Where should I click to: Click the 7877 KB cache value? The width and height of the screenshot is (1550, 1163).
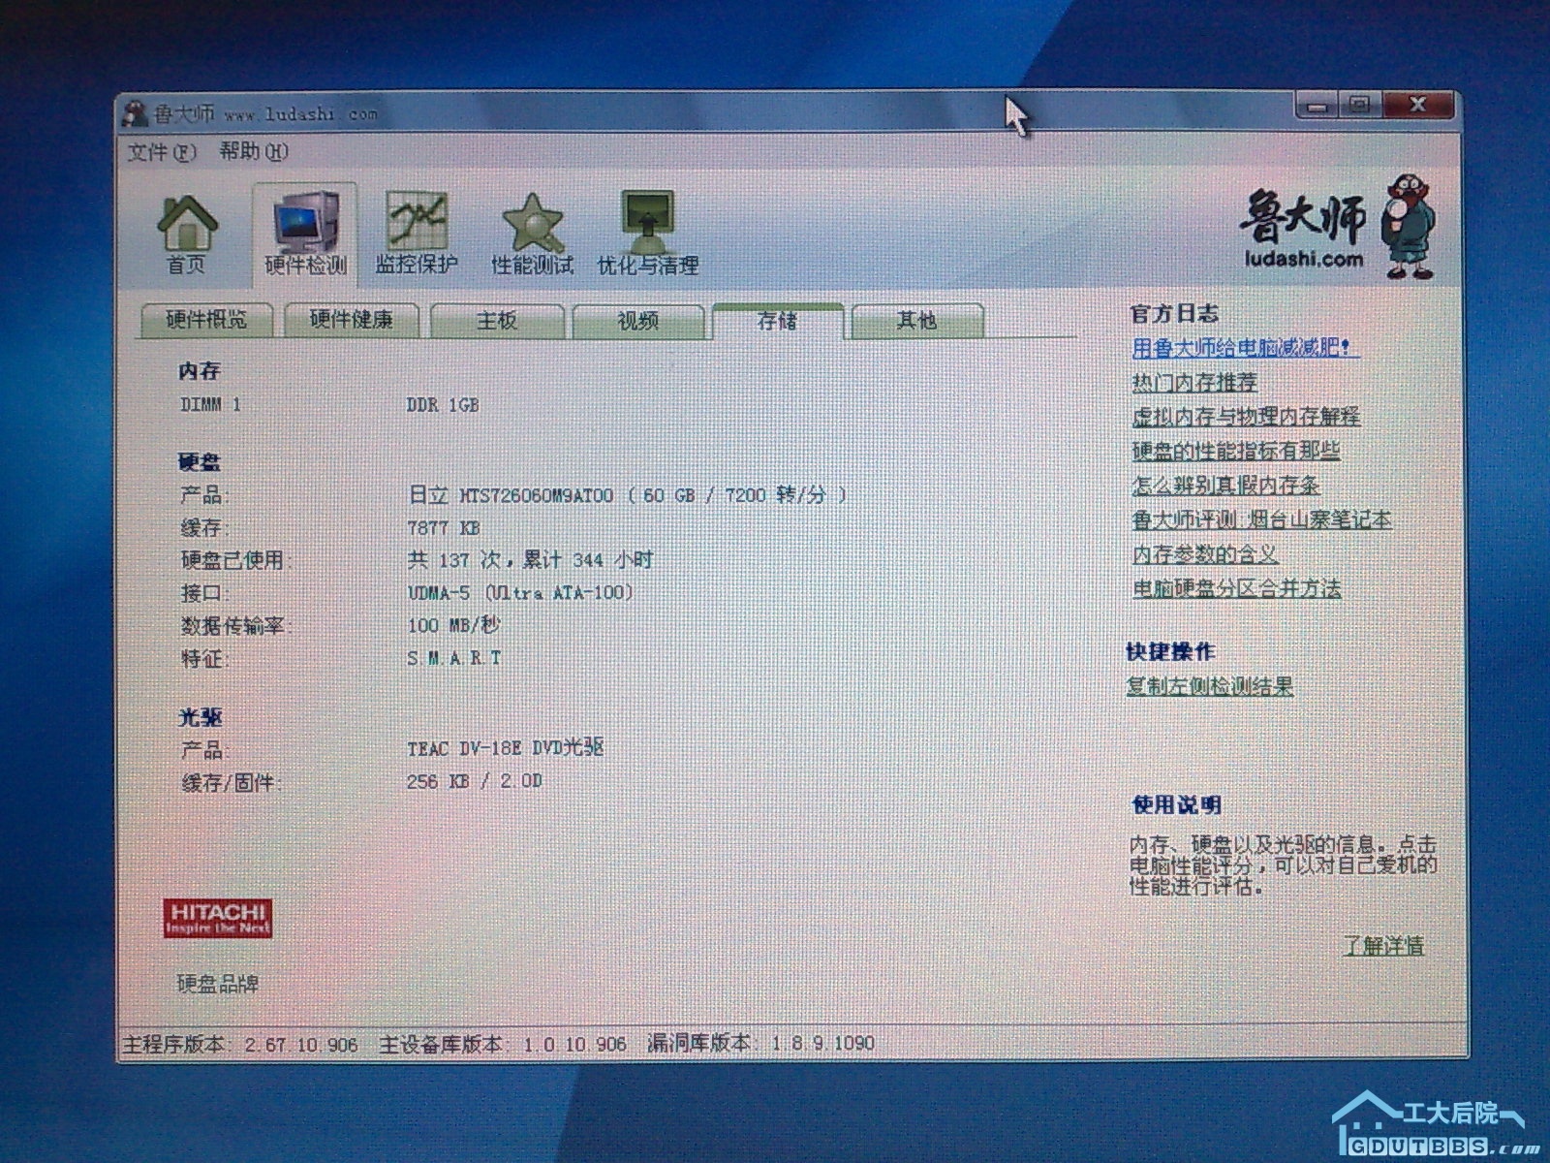click(x=444, y=528)
